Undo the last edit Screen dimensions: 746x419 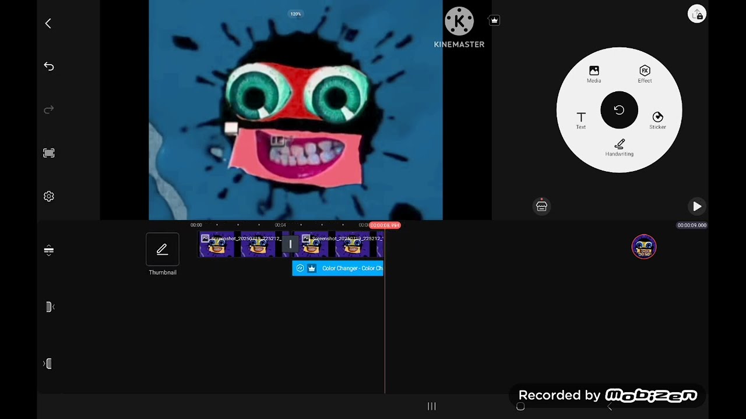tap(49, 66)
